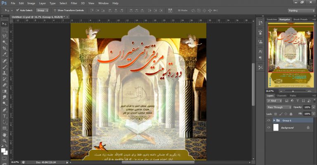
Task: Swap foreground and background colors
Action: [x=6, y=146]
